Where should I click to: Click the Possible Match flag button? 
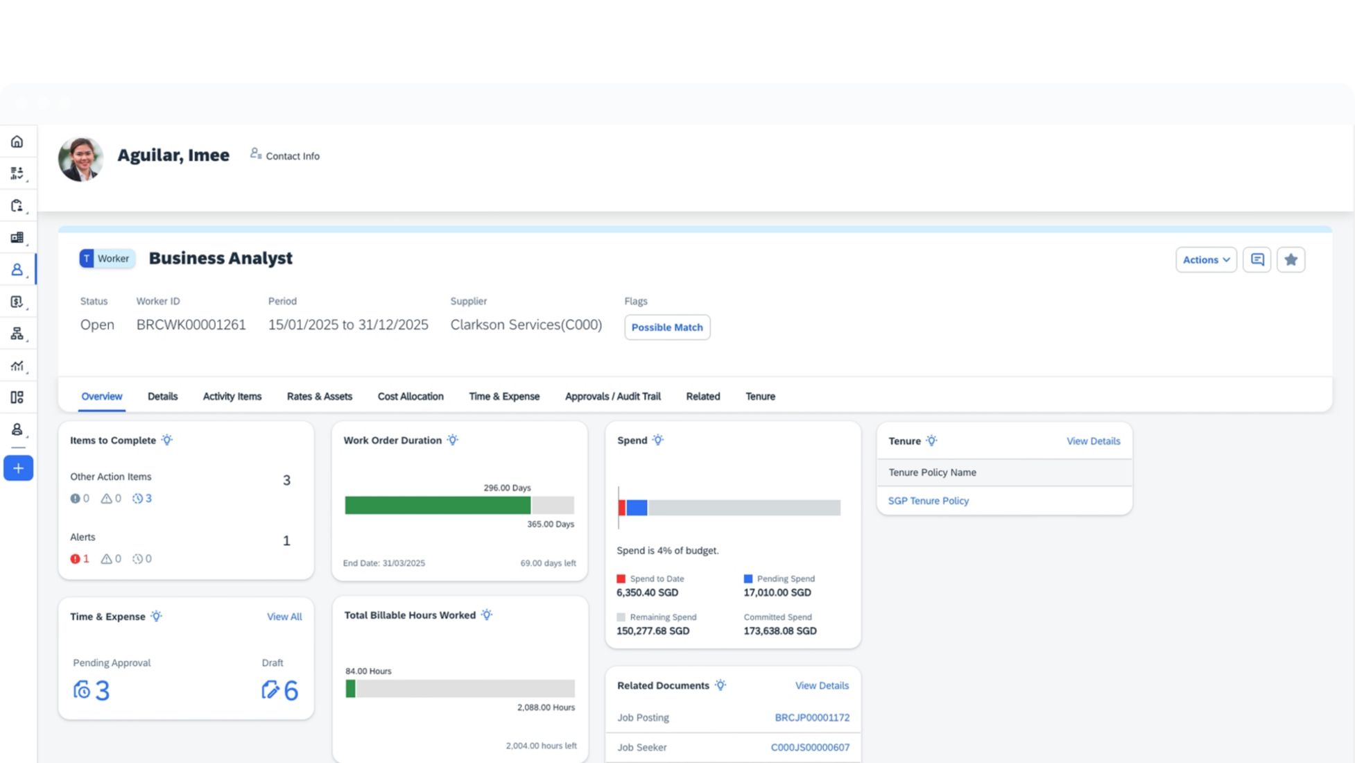[x=666, y=327]
